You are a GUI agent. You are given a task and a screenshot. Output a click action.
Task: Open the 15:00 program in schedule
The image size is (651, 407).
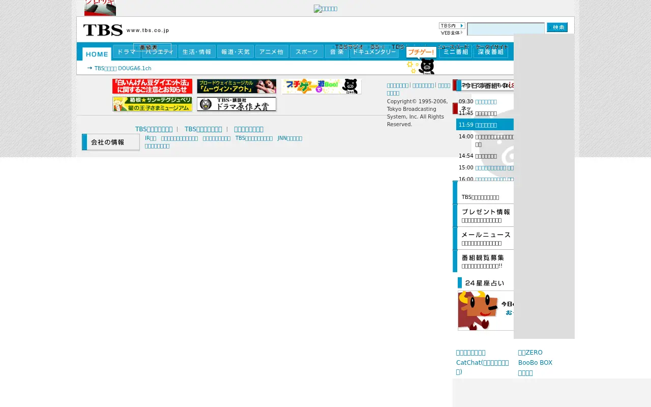(x=494, y=168)
